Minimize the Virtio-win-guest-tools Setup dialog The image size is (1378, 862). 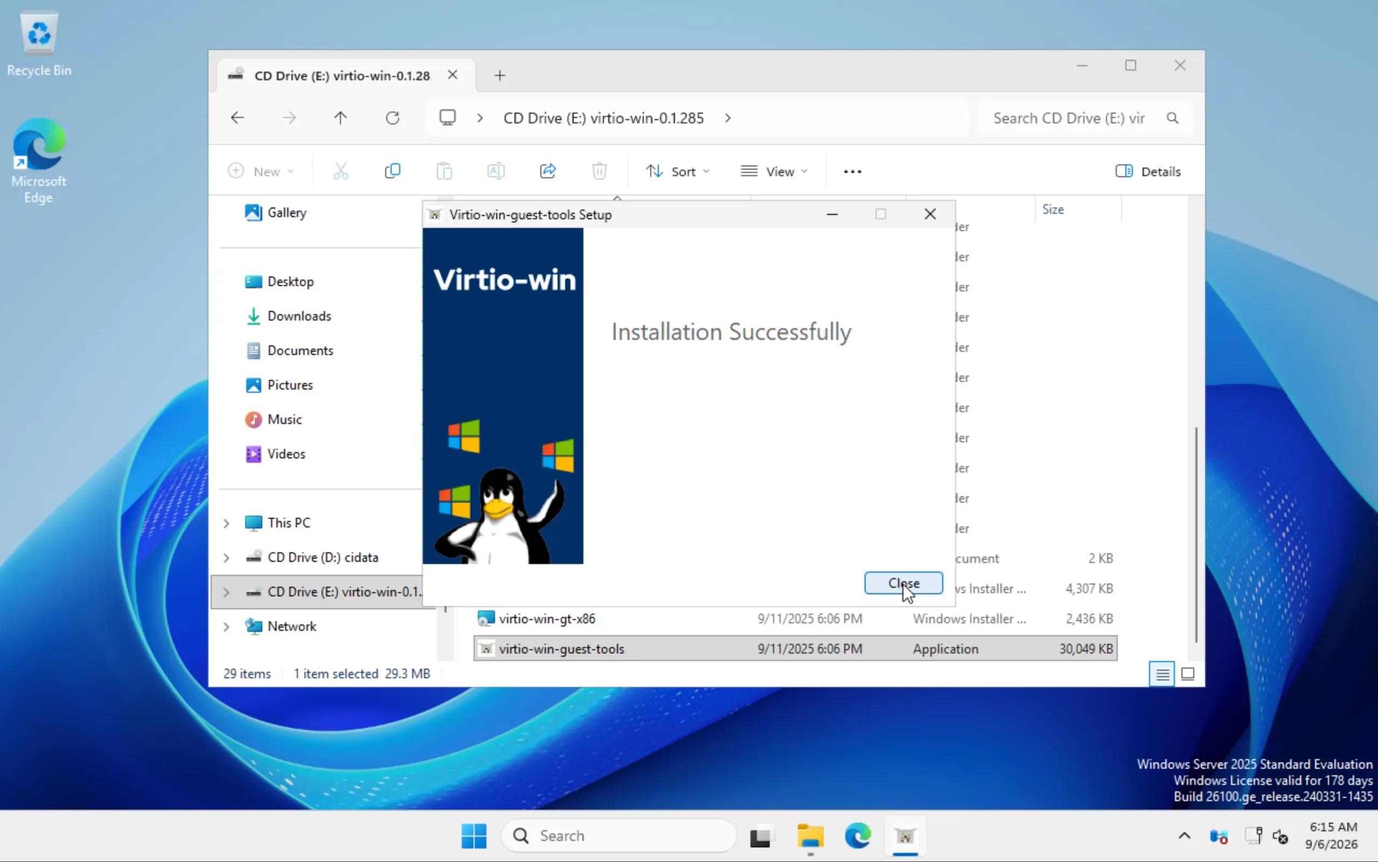(x=832, y=214)
